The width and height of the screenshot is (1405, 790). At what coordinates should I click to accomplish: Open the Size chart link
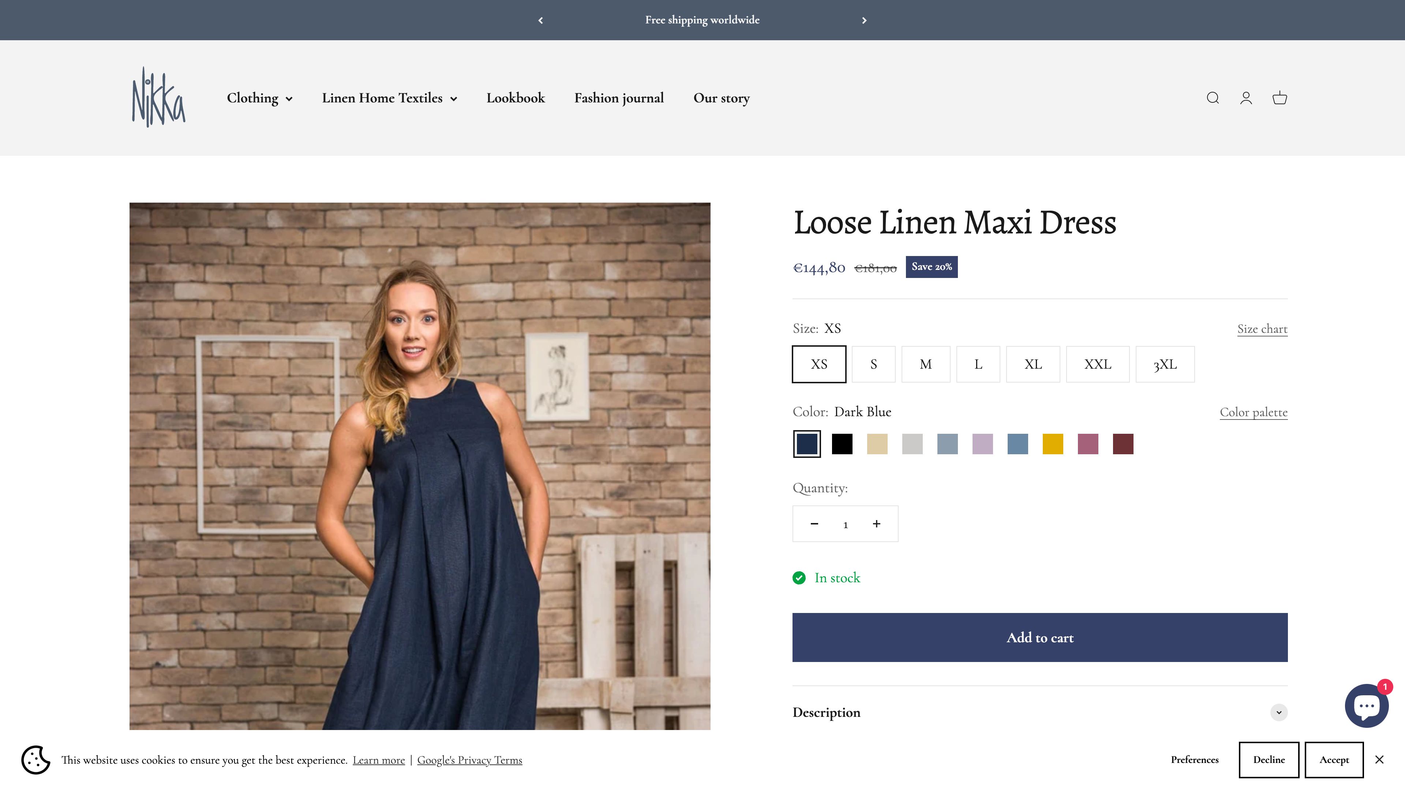pos(1262,329)
